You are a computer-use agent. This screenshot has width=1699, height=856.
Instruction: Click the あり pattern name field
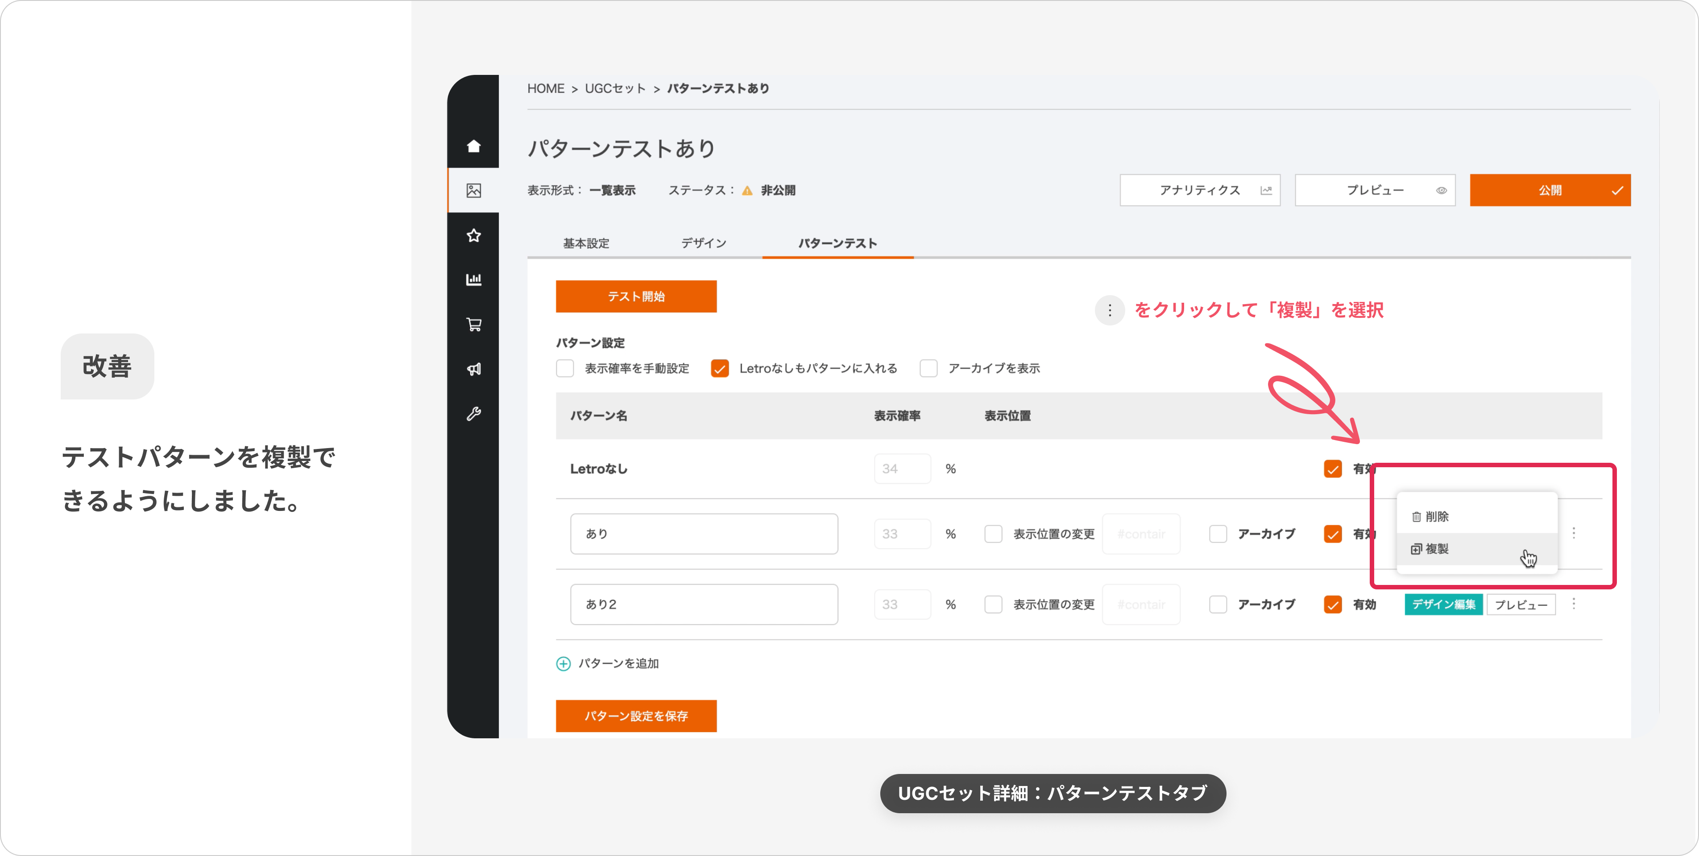(704, 534)
